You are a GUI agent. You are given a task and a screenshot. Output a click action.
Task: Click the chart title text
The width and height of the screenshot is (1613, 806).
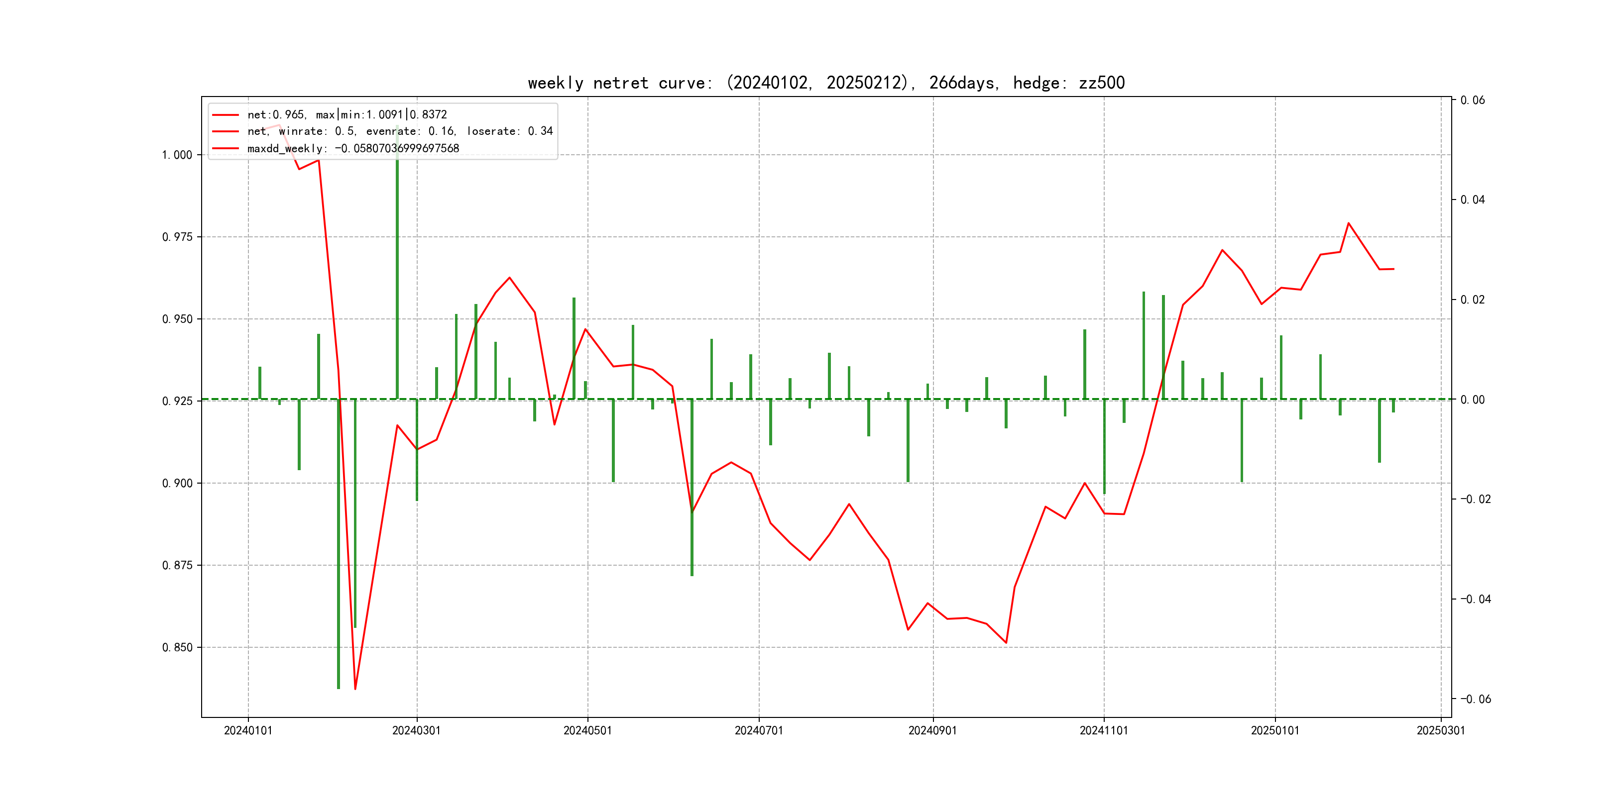tap(826, 83)
